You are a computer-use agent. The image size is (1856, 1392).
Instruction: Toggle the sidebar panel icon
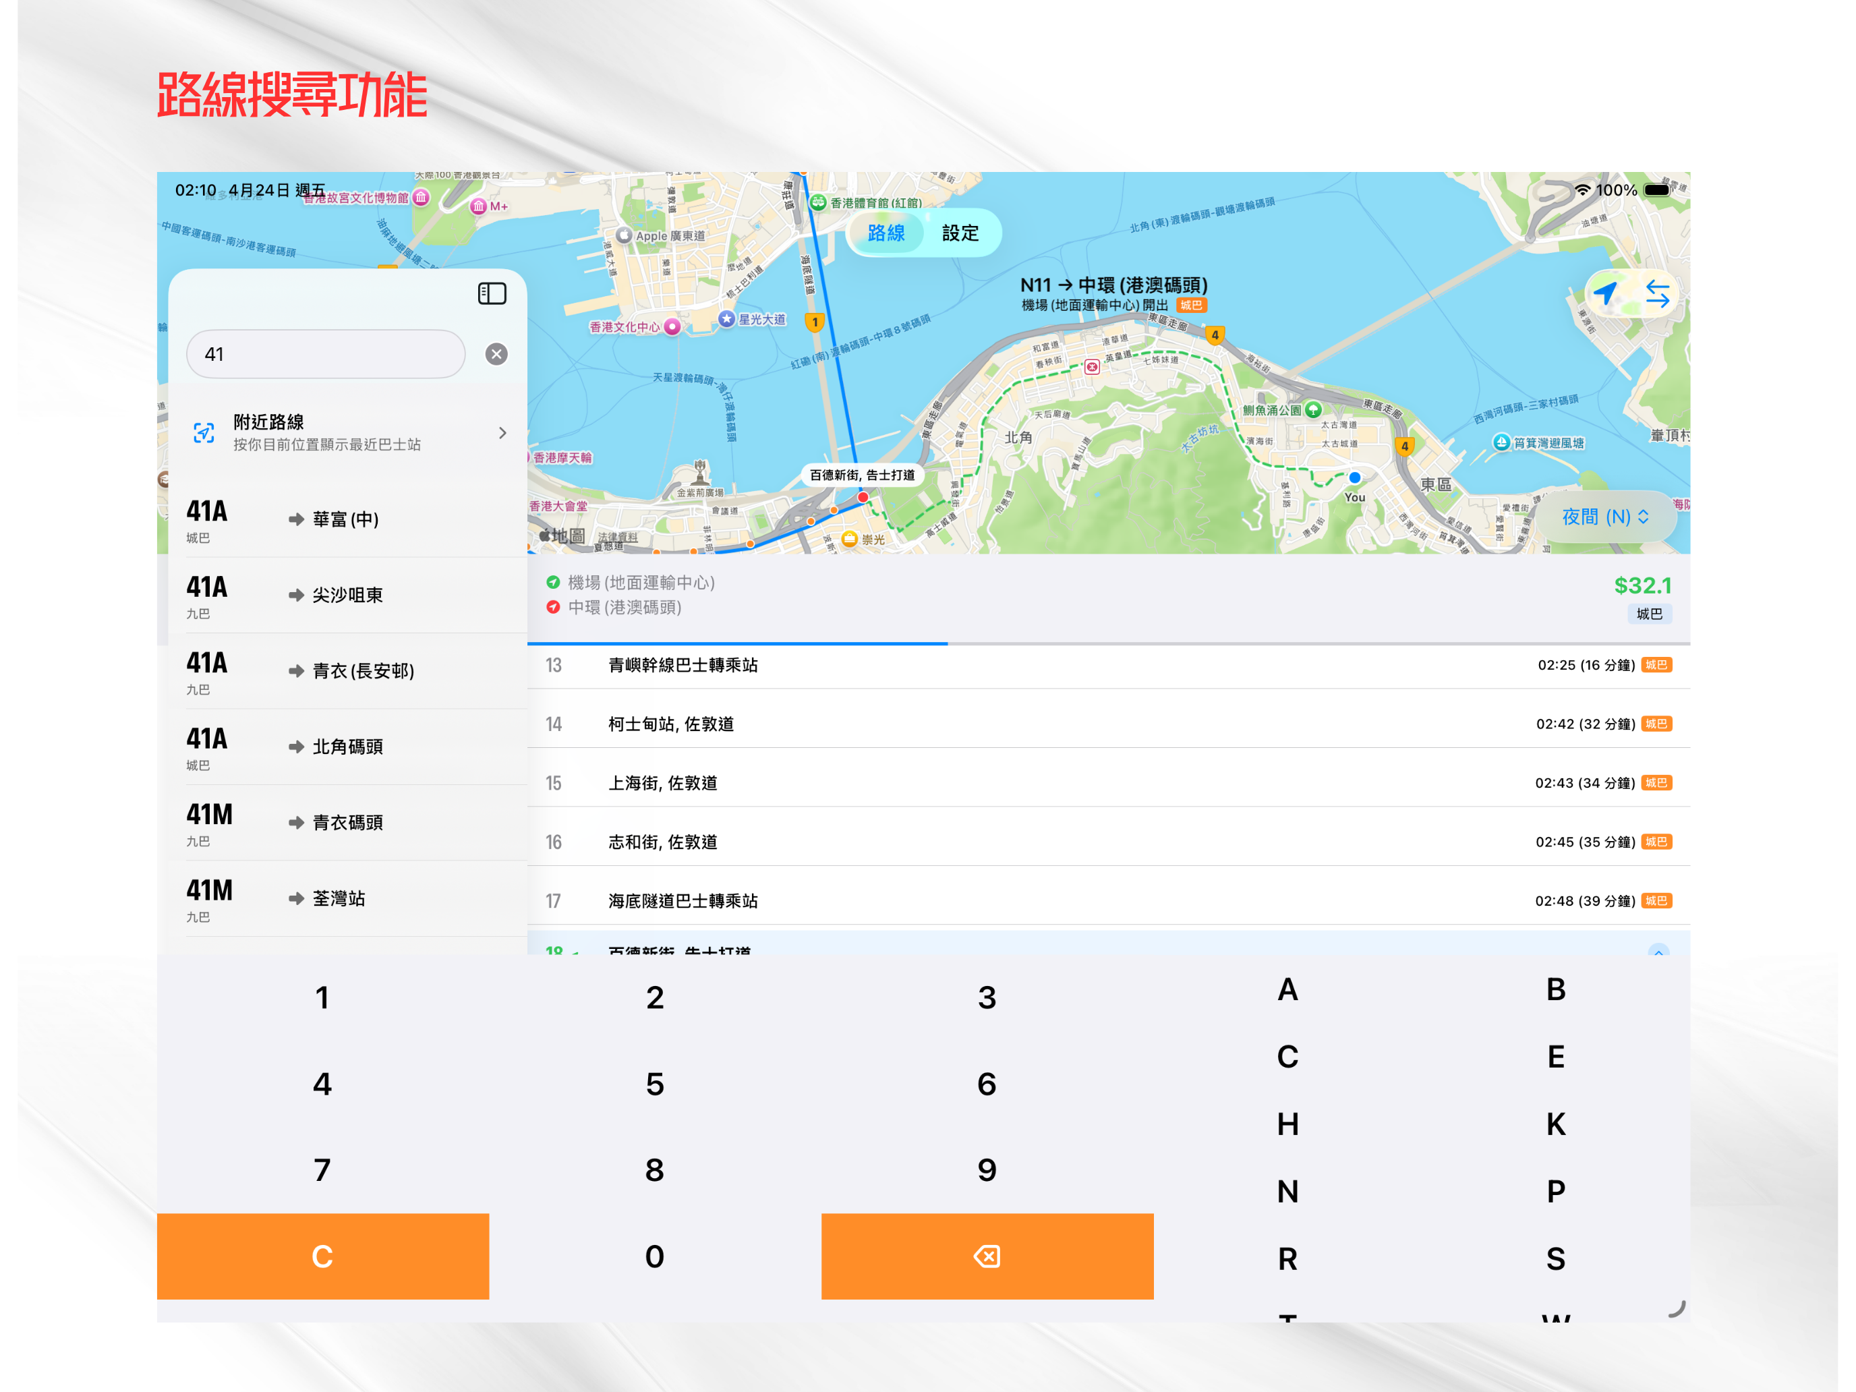coord(492,293)
